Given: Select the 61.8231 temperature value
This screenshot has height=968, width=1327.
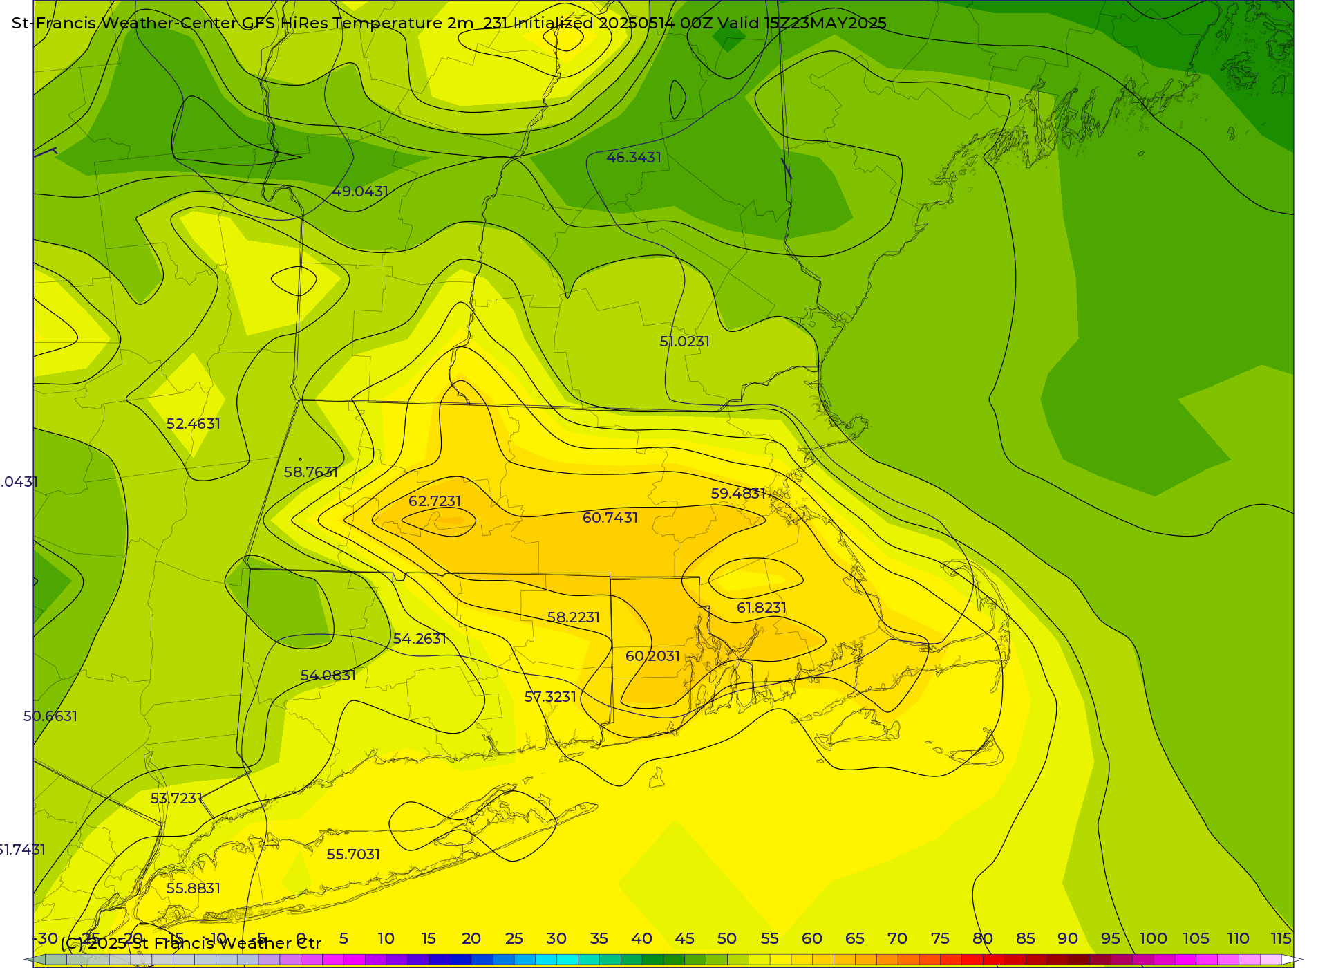Looking at the screenshot, I should click(762, 608).
